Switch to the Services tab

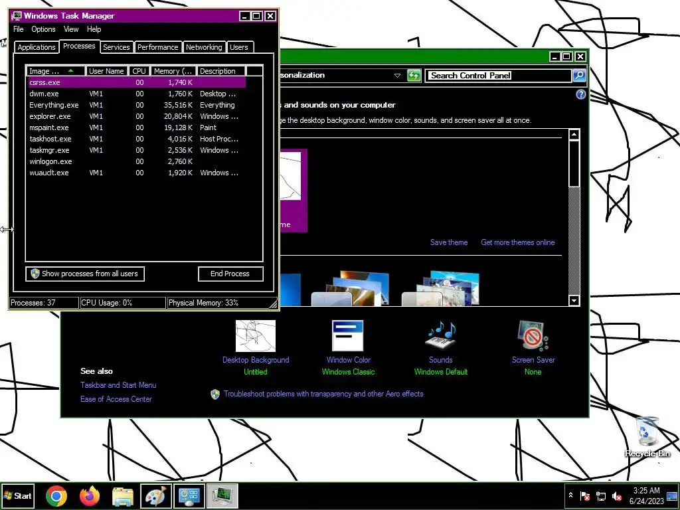(x=116, y=47)
